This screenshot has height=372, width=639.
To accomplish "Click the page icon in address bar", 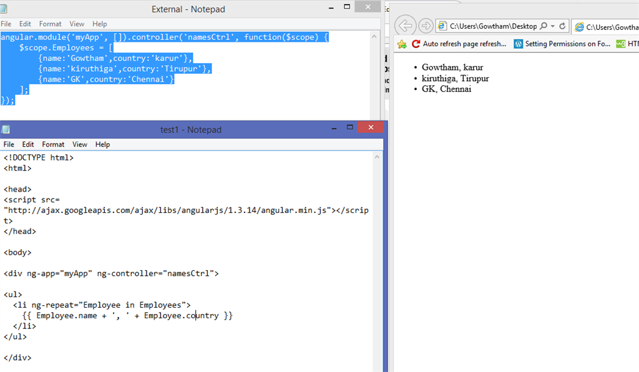I will pos(442,26).
